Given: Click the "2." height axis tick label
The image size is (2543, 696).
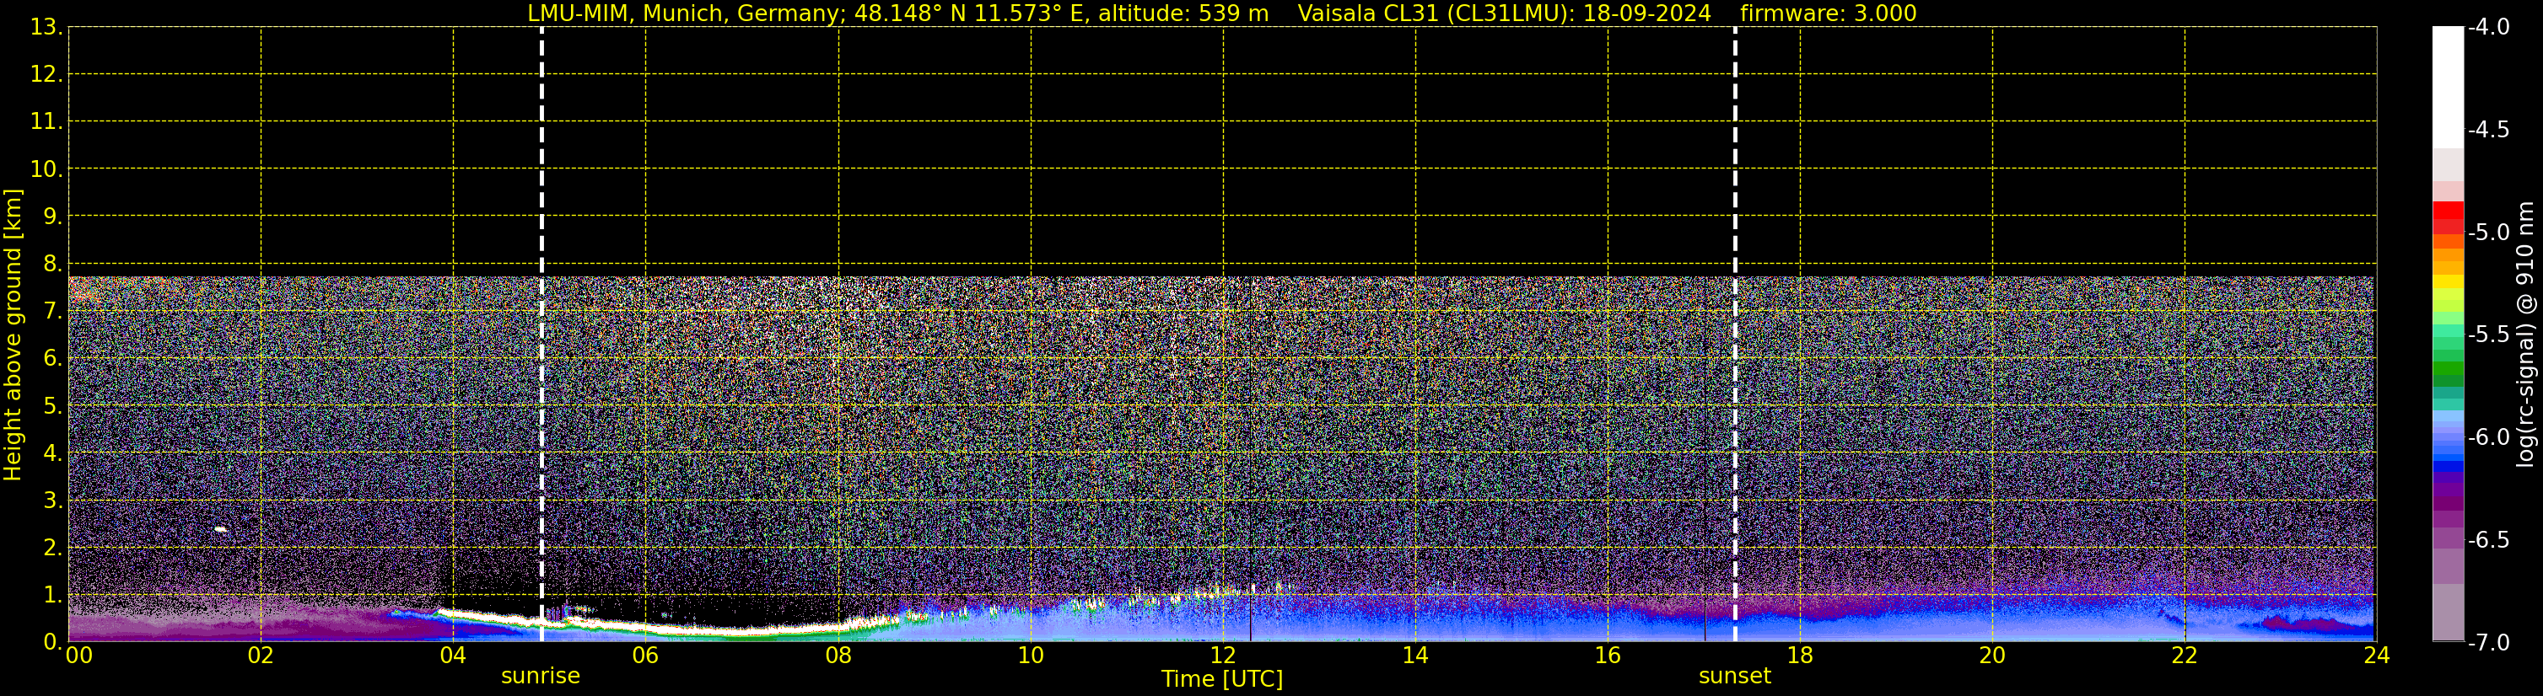Looking at the screenshot, I should click(52, 549).
